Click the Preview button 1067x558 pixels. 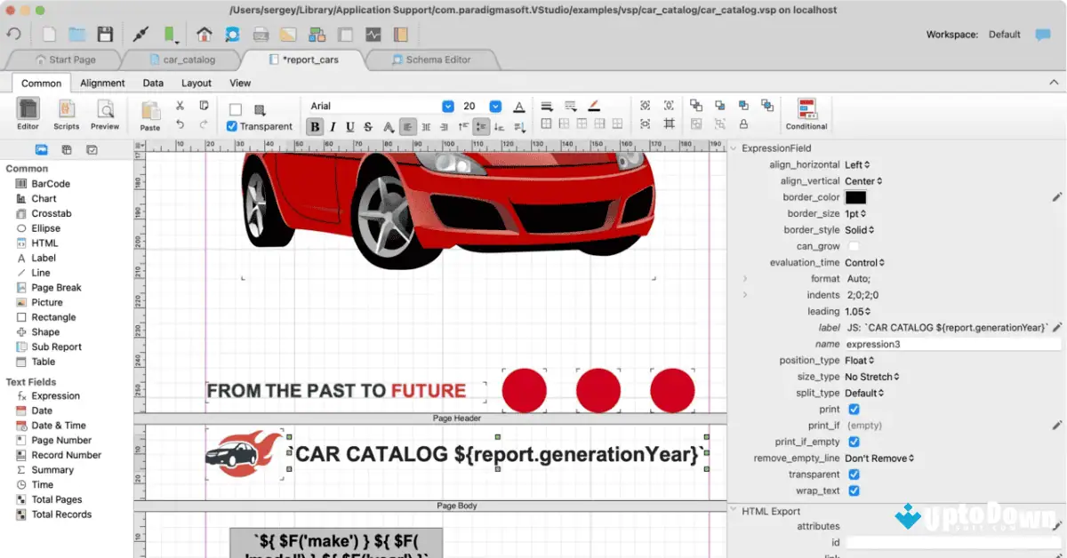coord(105,114)
